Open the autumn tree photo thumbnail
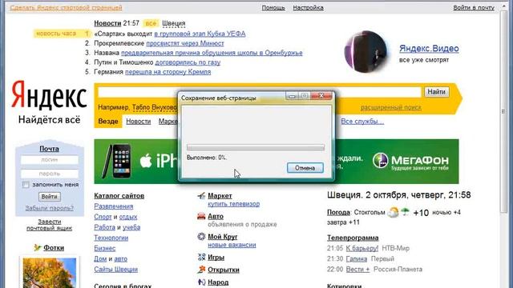This screenshot has height=288, width=513. coord(50,273)
